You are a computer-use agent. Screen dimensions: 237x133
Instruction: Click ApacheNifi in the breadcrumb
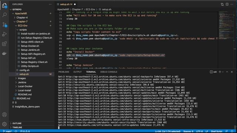coord(63,9)
